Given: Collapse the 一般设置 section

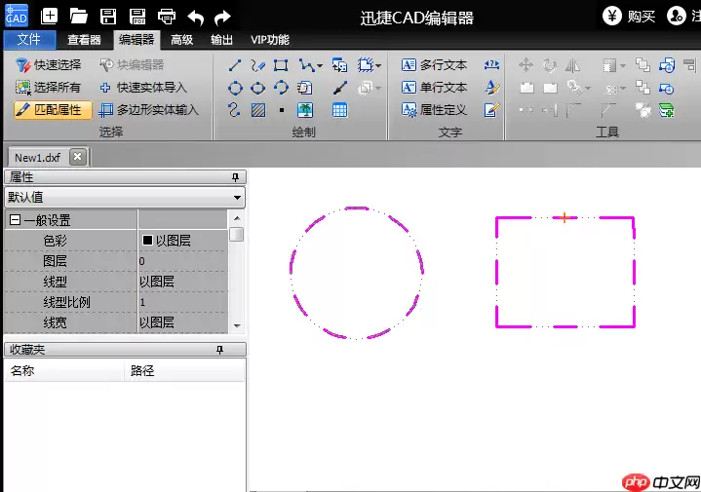Looking at the screenshot, I should 15,220.
